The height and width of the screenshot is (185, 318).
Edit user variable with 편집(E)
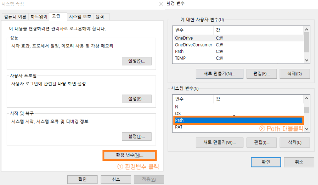coord(262,74)
